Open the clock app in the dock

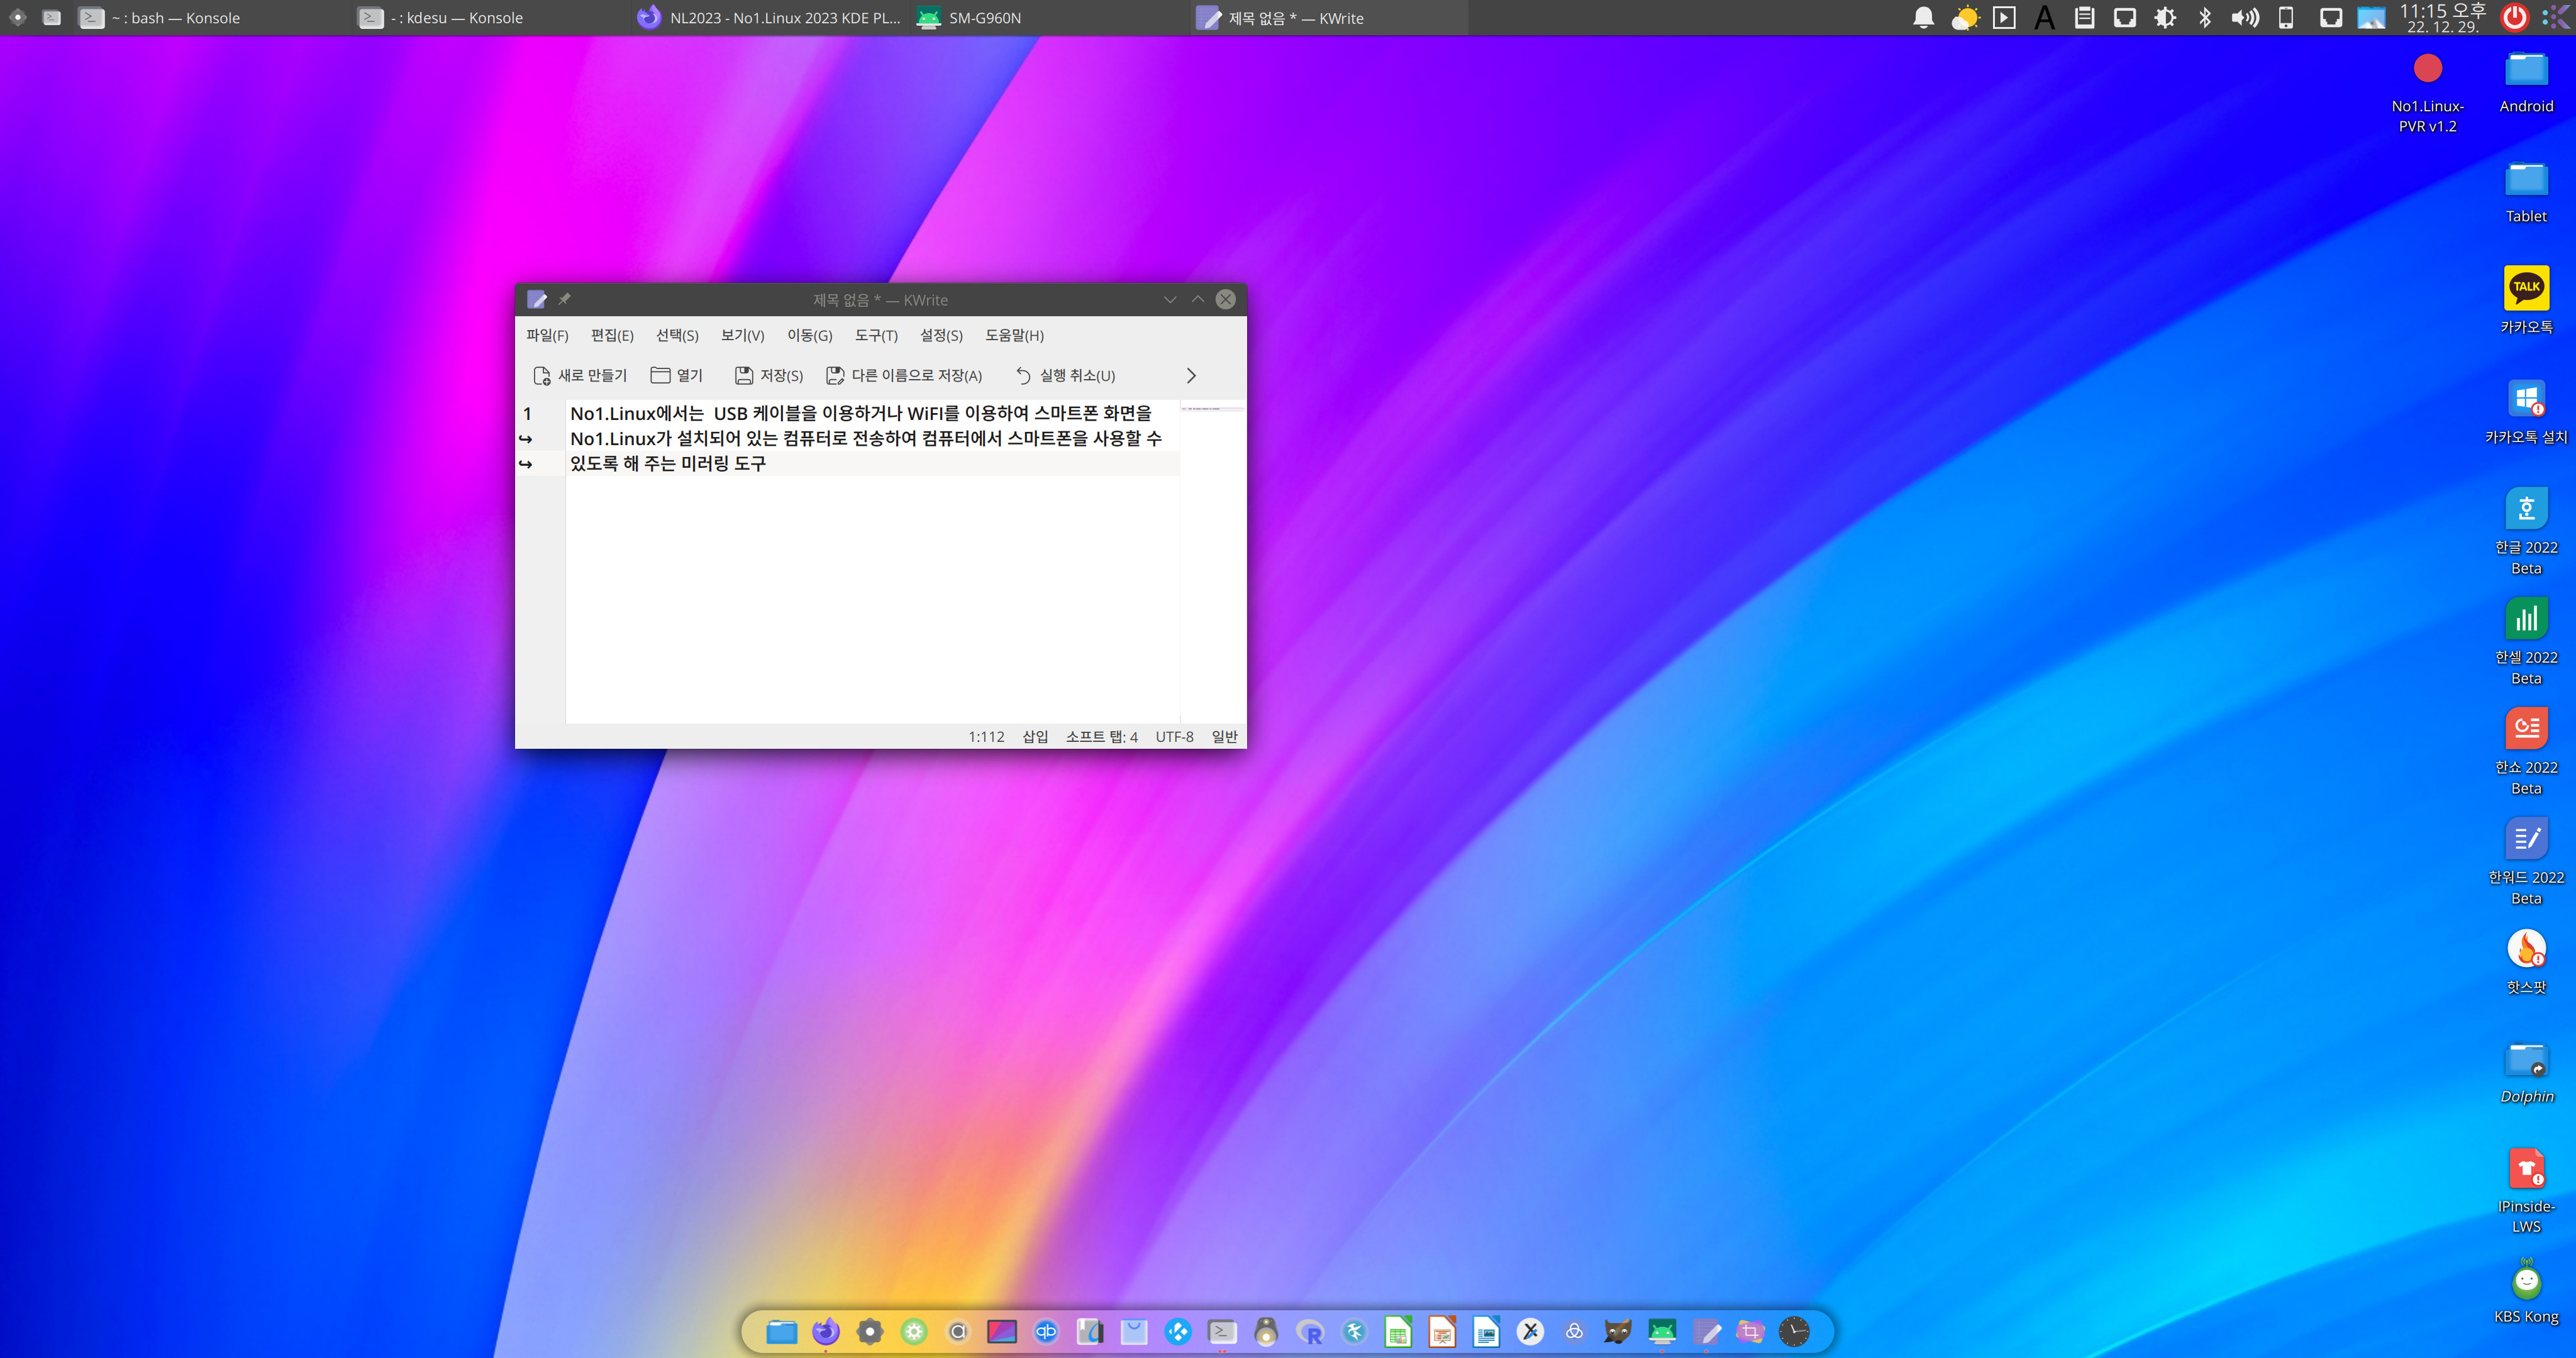(x=1794, y=1331)
